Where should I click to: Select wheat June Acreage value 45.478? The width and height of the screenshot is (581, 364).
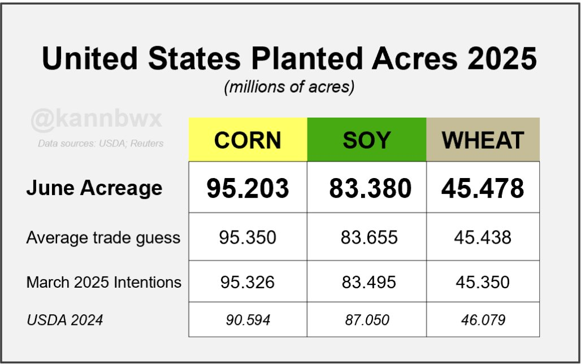483,188
